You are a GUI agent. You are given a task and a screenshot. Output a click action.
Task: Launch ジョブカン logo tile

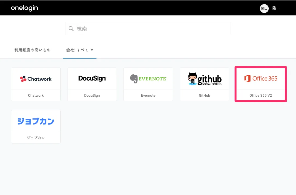(36, 121)
